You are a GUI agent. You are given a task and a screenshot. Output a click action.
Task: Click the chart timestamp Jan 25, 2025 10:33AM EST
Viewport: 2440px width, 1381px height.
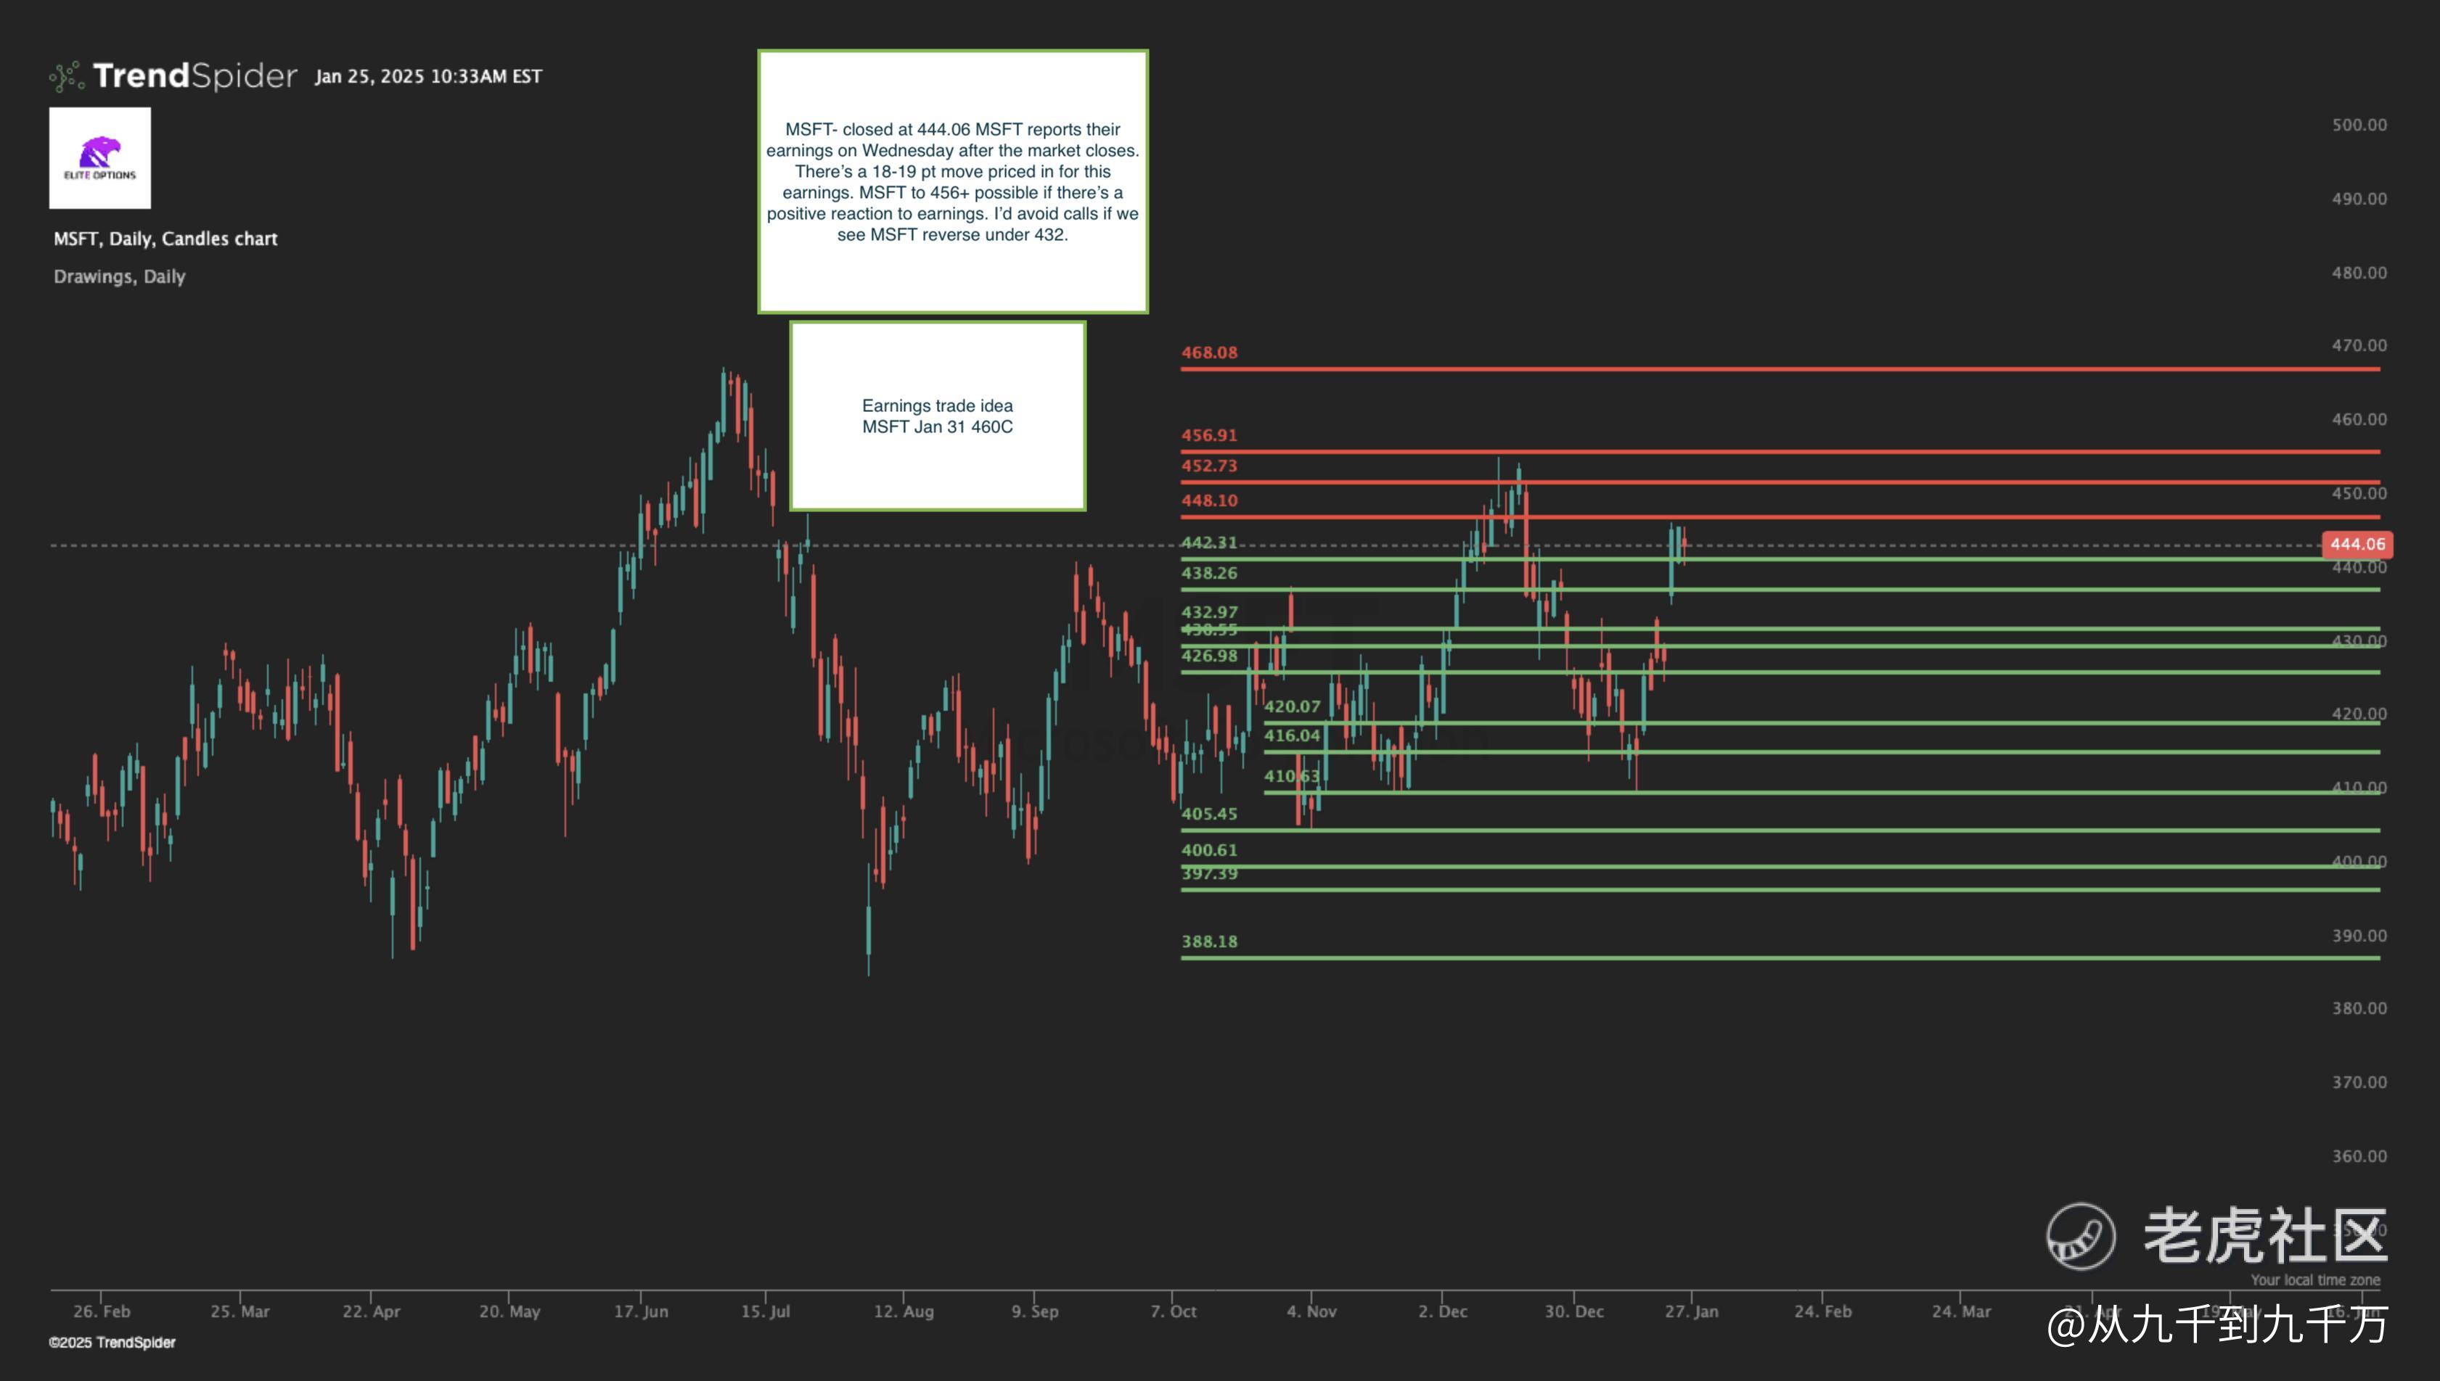click(x=428, y=77)
